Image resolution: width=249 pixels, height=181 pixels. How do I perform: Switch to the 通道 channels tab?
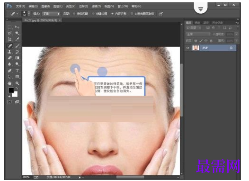[x=197, y=23]
